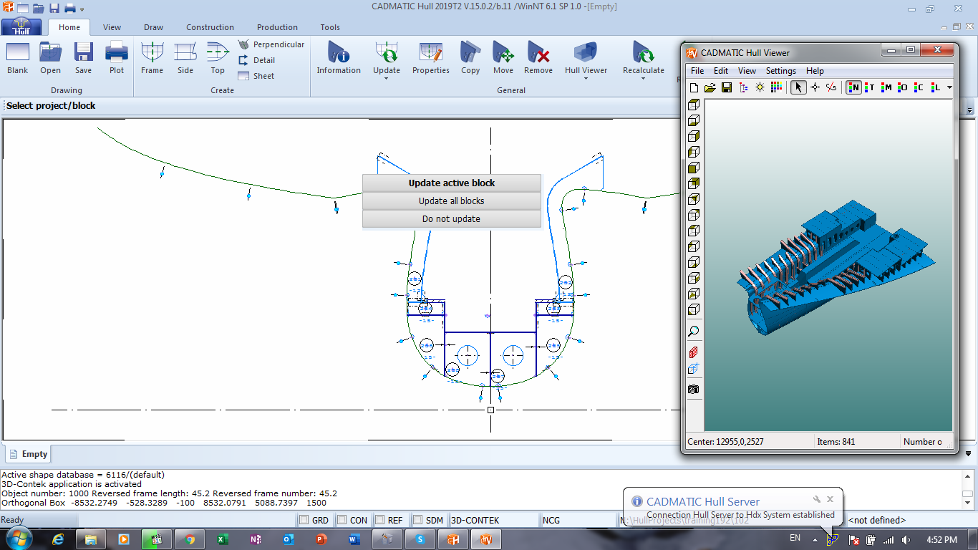
Task: Enable SDM mode in the status bar
Action: click(x=416, y=520)
